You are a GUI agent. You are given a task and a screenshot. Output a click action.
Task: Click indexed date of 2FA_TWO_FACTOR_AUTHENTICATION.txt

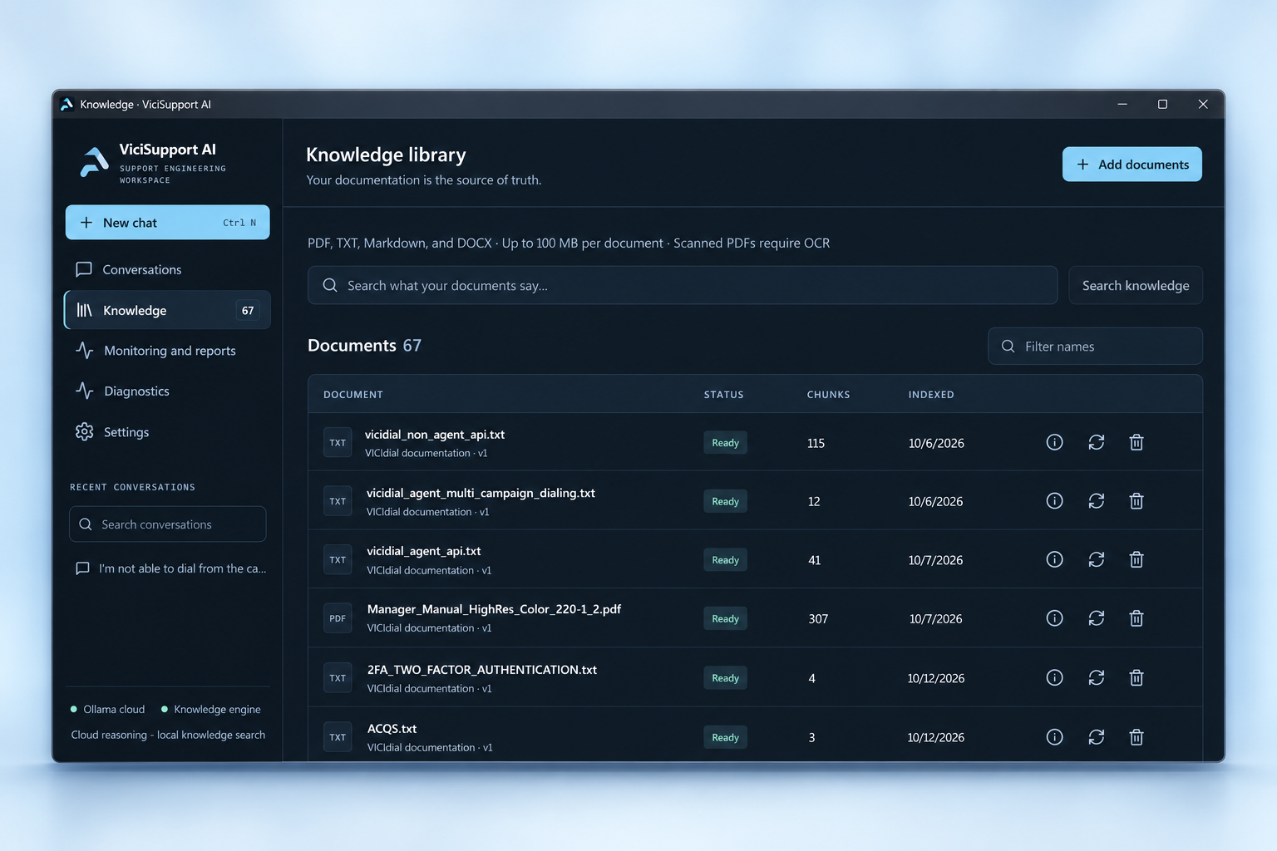[x=936, y=678]
